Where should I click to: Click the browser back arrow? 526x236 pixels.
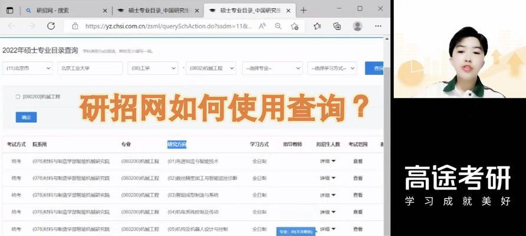(x=11, y=26)
